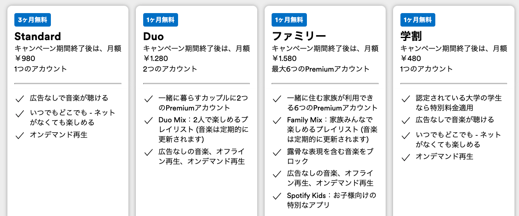This screenshot has width=519, height=216.
Task: Click checkmark beside 一緒に暮らすカップル feature
Action: coord(149,99)
